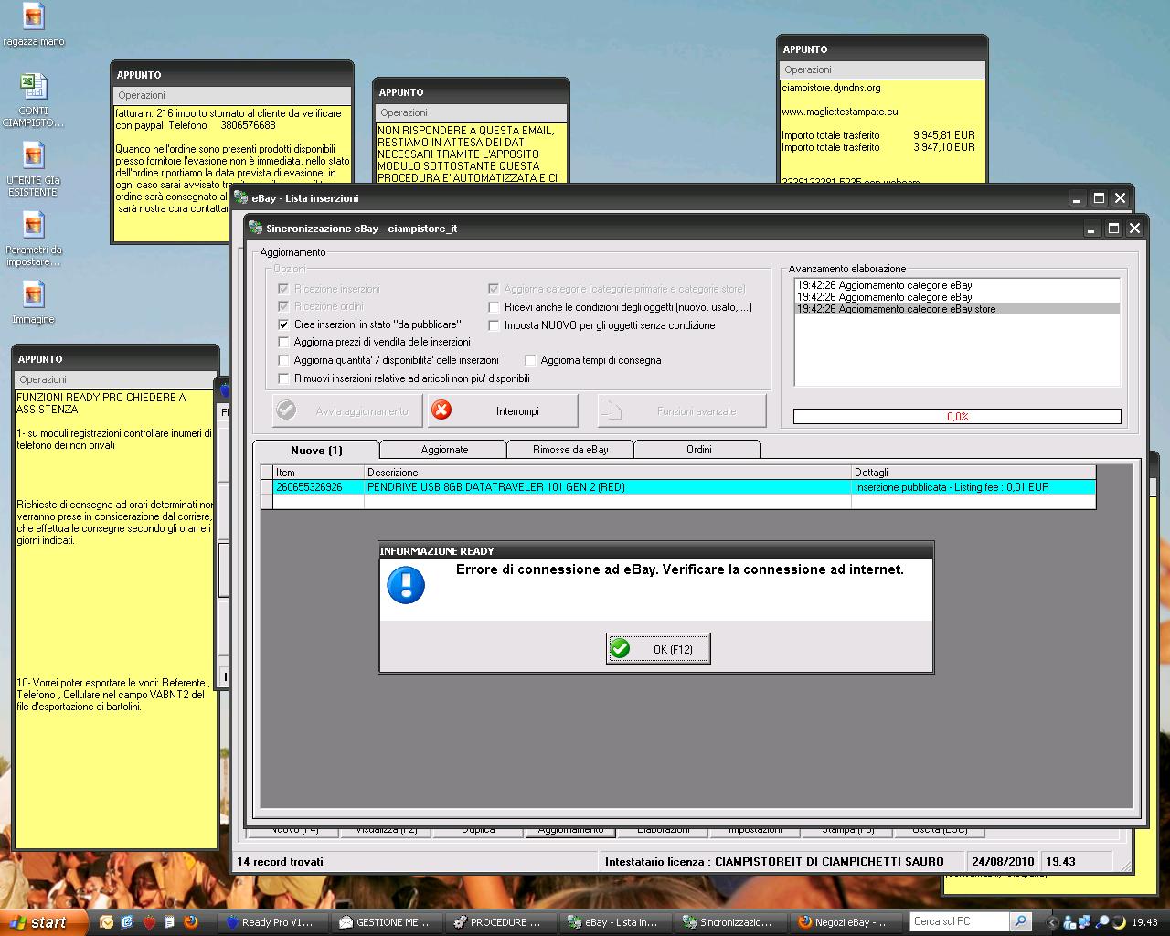
Task: Enable Rimuovi inserzioni relative ad articoli non disponibili
Action: tap(283, 378)
